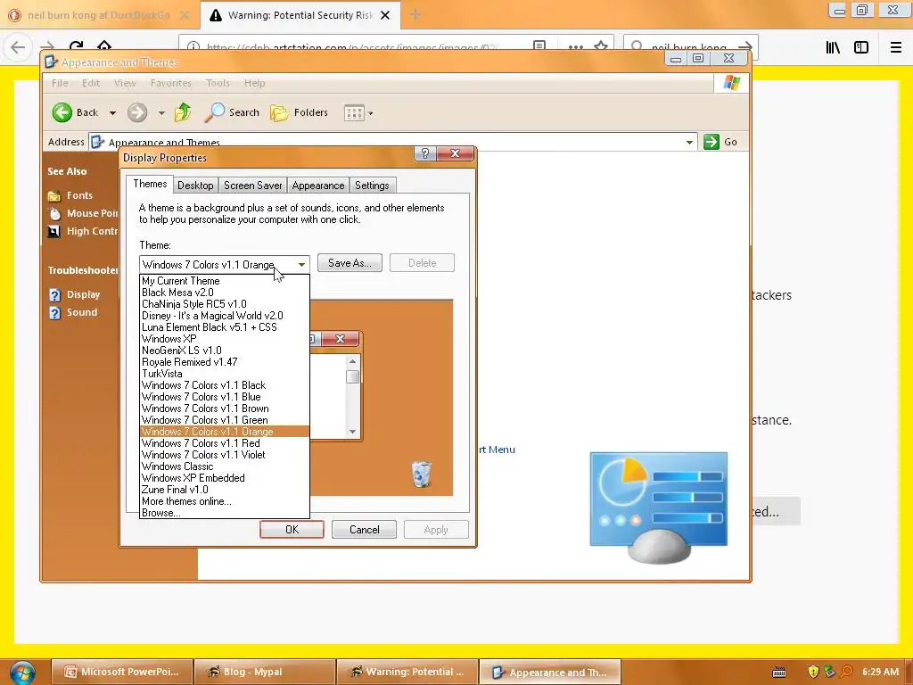The width and height of the screenshot is (913, 685).
Task: Expand the Address bar dropdown arrow
Action: click(689, 142)
